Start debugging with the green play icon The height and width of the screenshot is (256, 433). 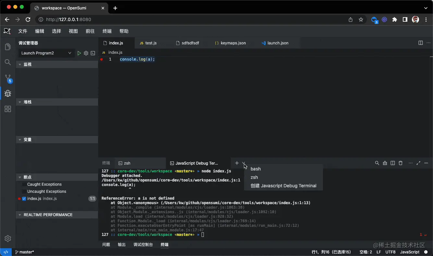coord(79,53)
